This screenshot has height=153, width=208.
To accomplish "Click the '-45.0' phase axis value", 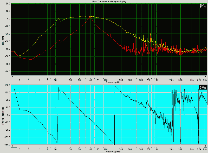I will pyautogui.click(x=8, y=122).
